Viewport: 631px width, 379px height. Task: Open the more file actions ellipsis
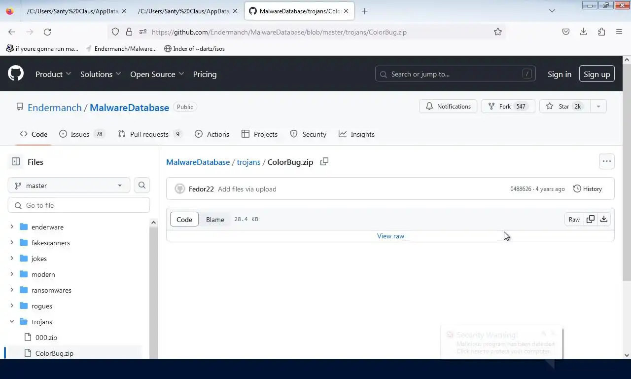[607, 161]
